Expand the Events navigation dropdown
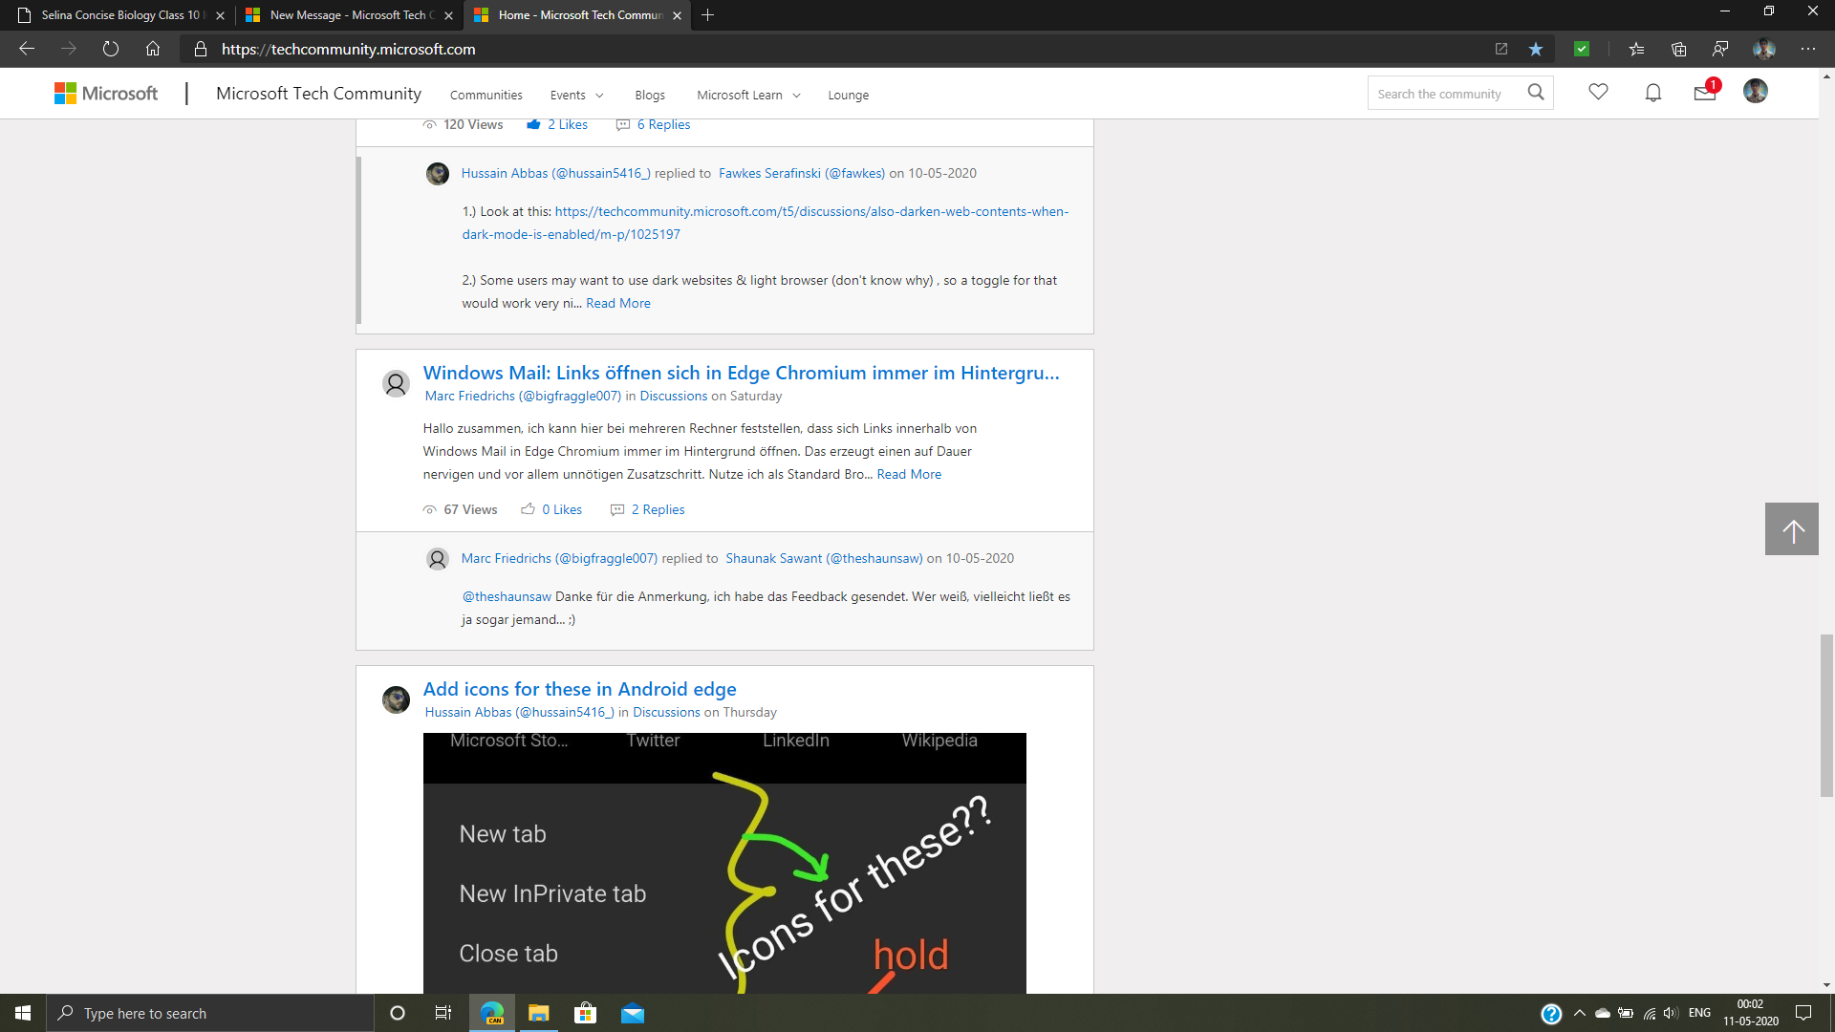The image size is (1835, 1032). (576, 95)
